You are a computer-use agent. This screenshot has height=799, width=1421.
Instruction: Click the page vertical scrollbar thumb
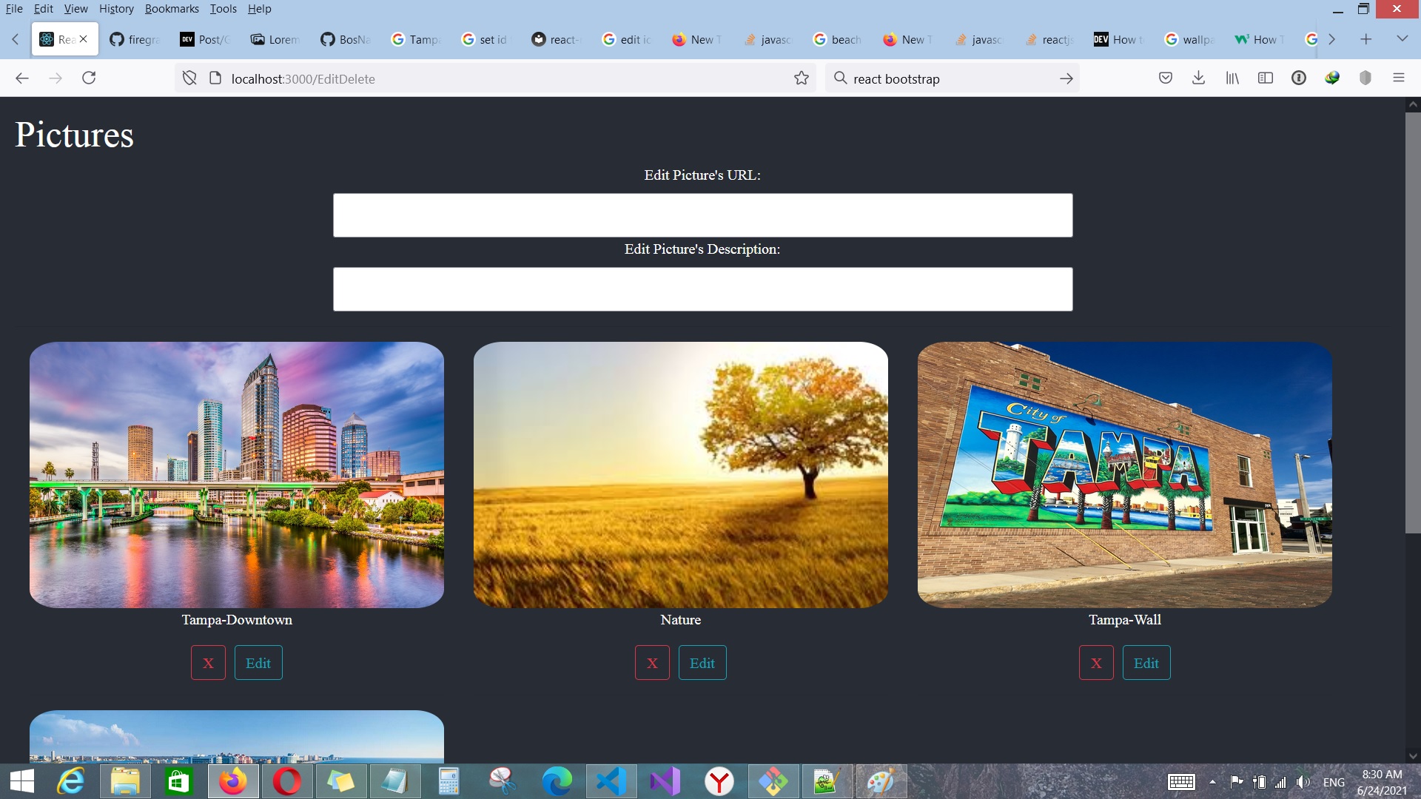tap(1412, 322)
